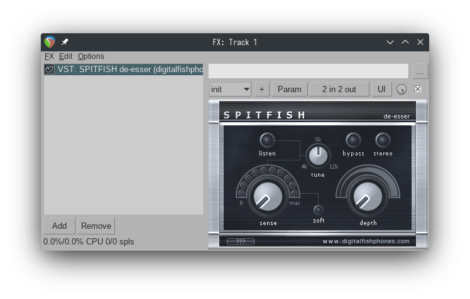470x299 pixels.
Task: Click the ??? button in plugin footer
Action: (241, 241)
